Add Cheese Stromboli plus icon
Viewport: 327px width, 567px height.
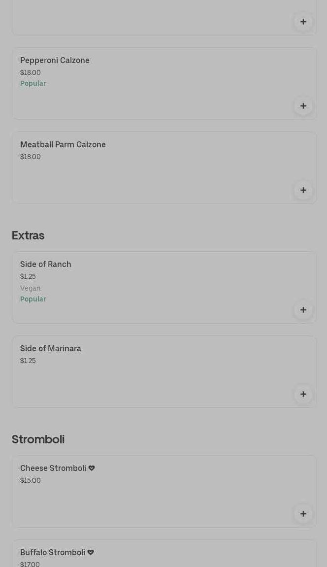pos(303,514)
